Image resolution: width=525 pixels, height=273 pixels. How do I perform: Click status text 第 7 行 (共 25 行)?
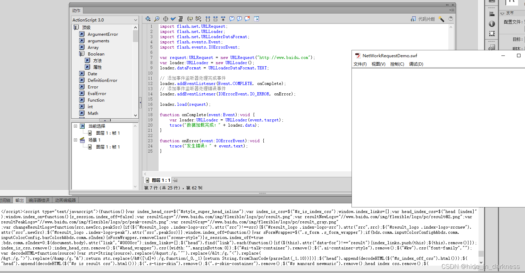point(162,188)
